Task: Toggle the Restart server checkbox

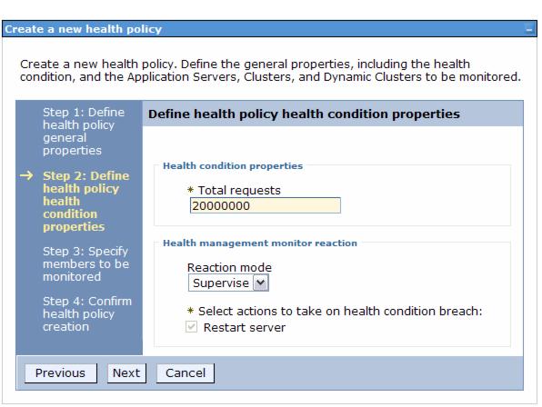Action: pos(192,326)
